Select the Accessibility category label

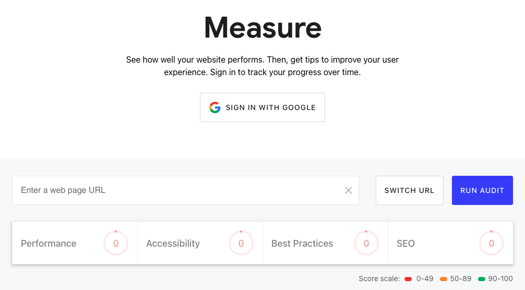(x=173, y=243)
